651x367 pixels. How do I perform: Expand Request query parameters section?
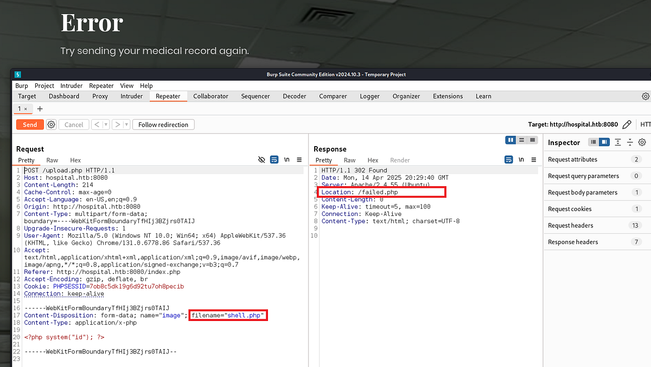(x=597, y=176)
